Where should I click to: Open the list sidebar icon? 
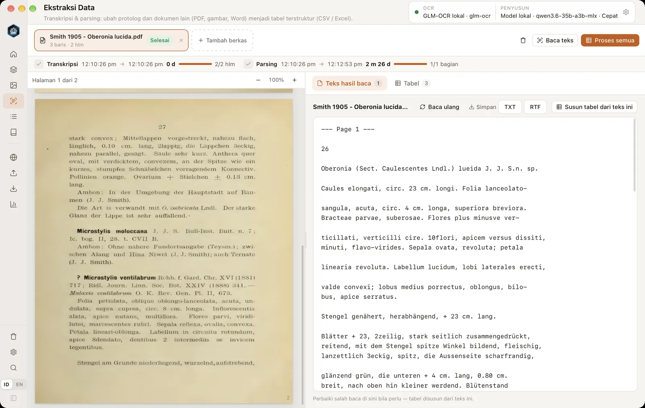[13, 117]
